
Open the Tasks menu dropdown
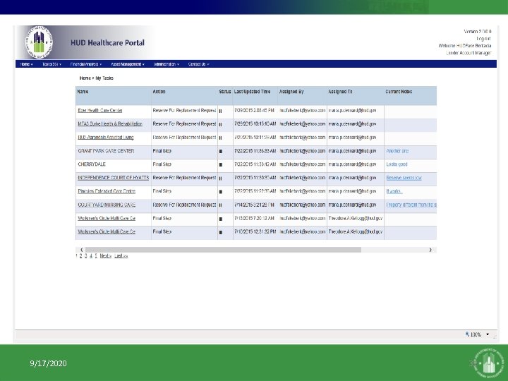tap(52, 64)
